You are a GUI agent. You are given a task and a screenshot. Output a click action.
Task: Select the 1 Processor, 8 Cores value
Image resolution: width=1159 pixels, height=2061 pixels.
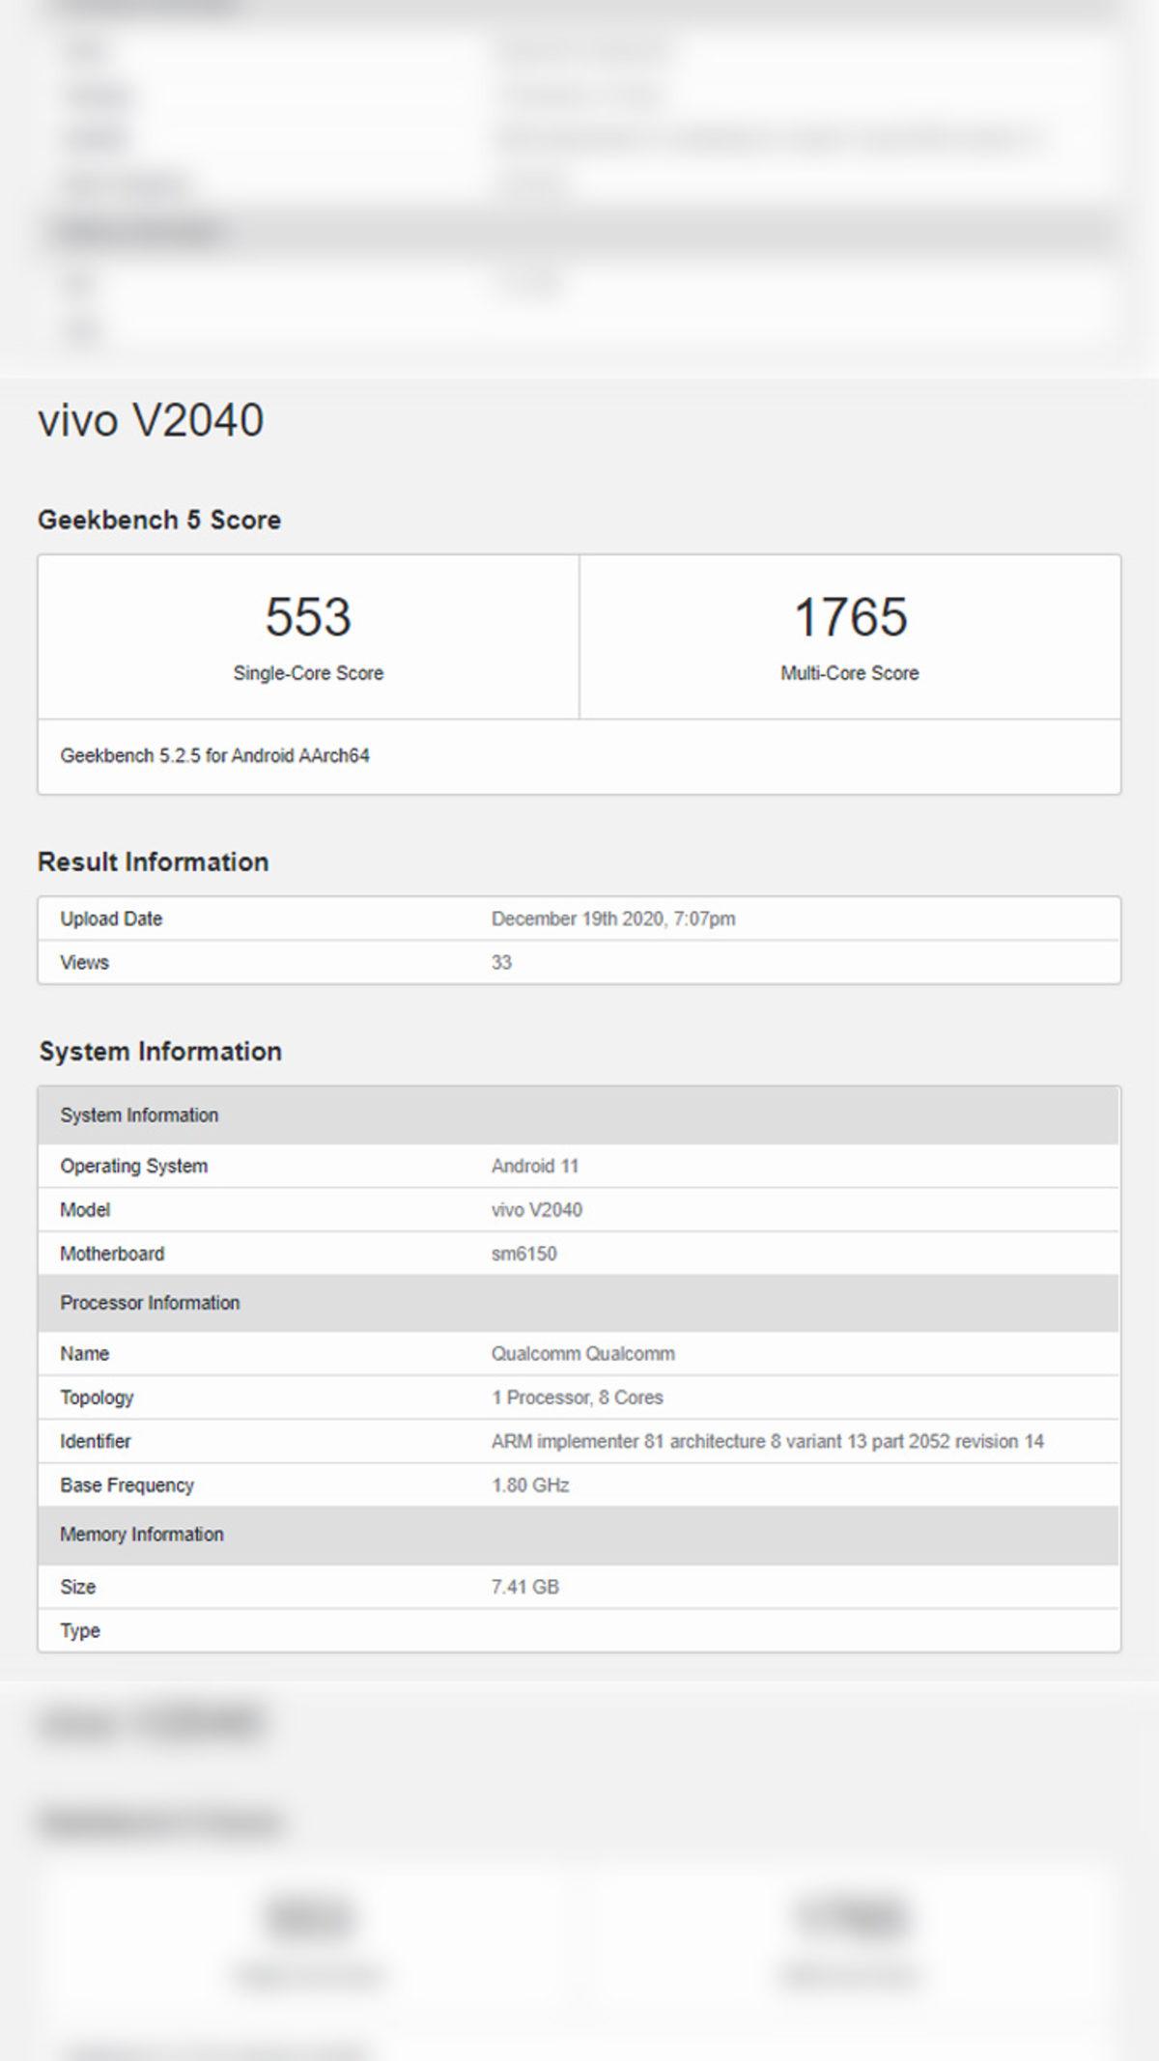tap(578, 1398)
